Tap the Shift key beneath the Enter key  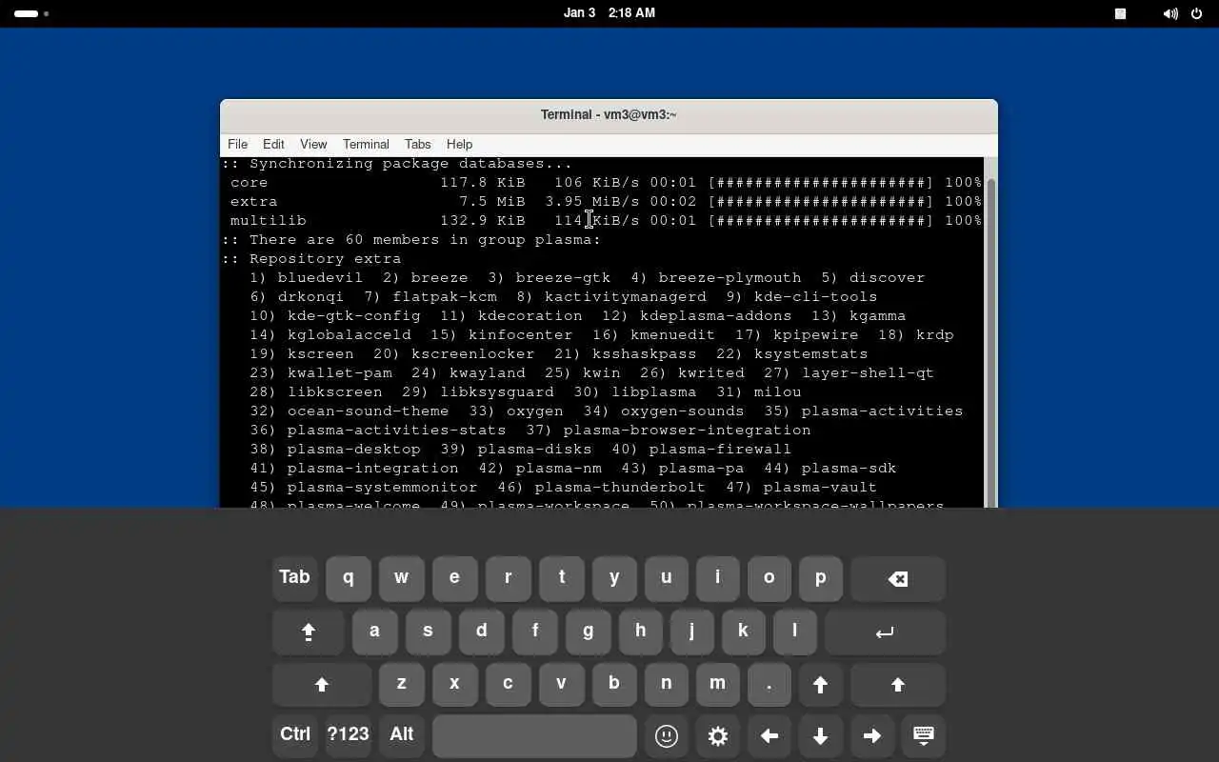click(898, 685)
